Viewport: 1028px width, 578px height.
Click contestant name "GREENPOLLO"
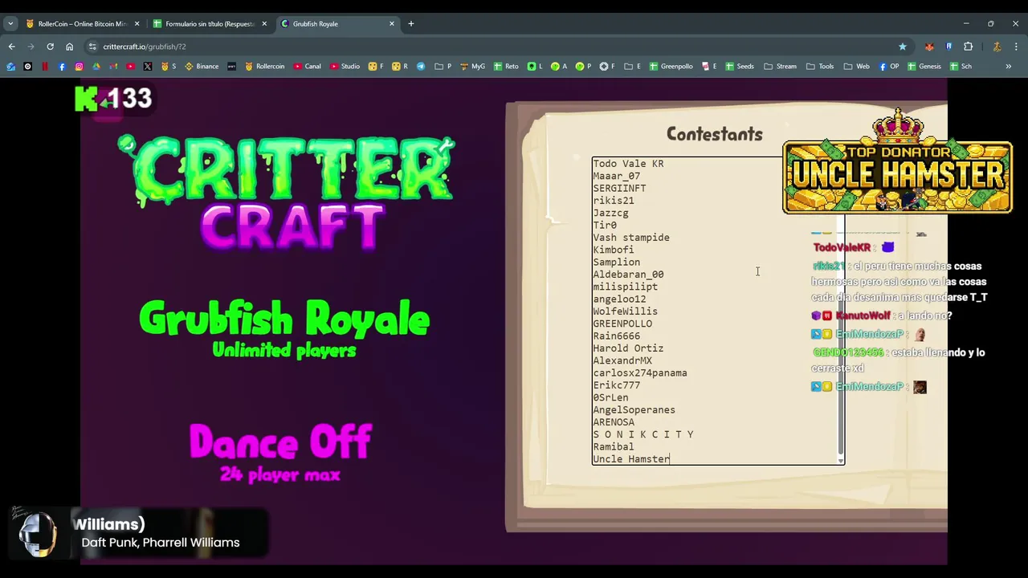point(622,324)
